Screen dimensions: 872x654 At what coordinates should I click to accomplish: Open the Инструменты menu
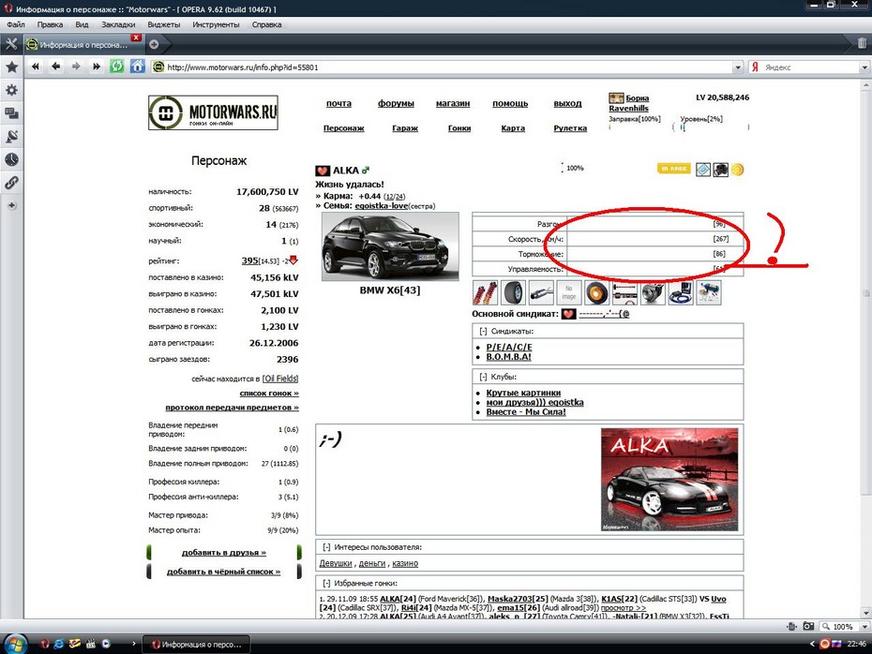(x=216, y=24)
